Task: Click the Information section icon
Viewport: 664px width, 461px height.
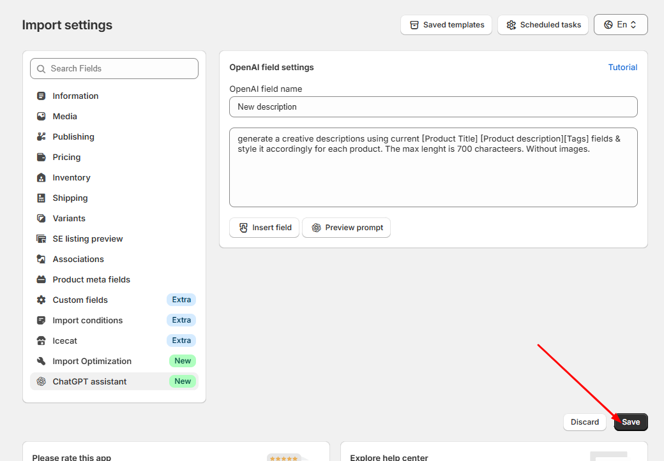Action: pyautogui.click(x=41, y=96)
